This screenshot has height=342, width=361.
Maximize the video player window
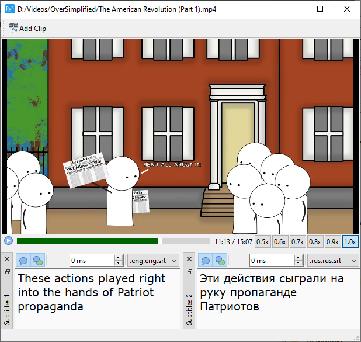coord(320,9)
